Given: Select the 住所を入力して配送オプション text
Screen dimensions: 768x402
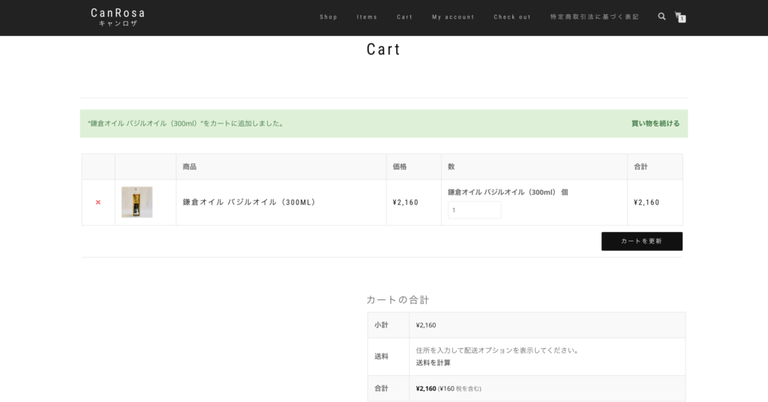Looking at the screenshot, I should coord(498,350).
